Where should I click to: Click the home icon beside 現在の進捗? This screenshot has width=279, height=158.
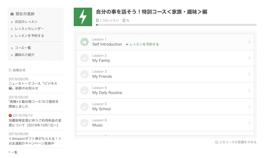click(12, 14)
